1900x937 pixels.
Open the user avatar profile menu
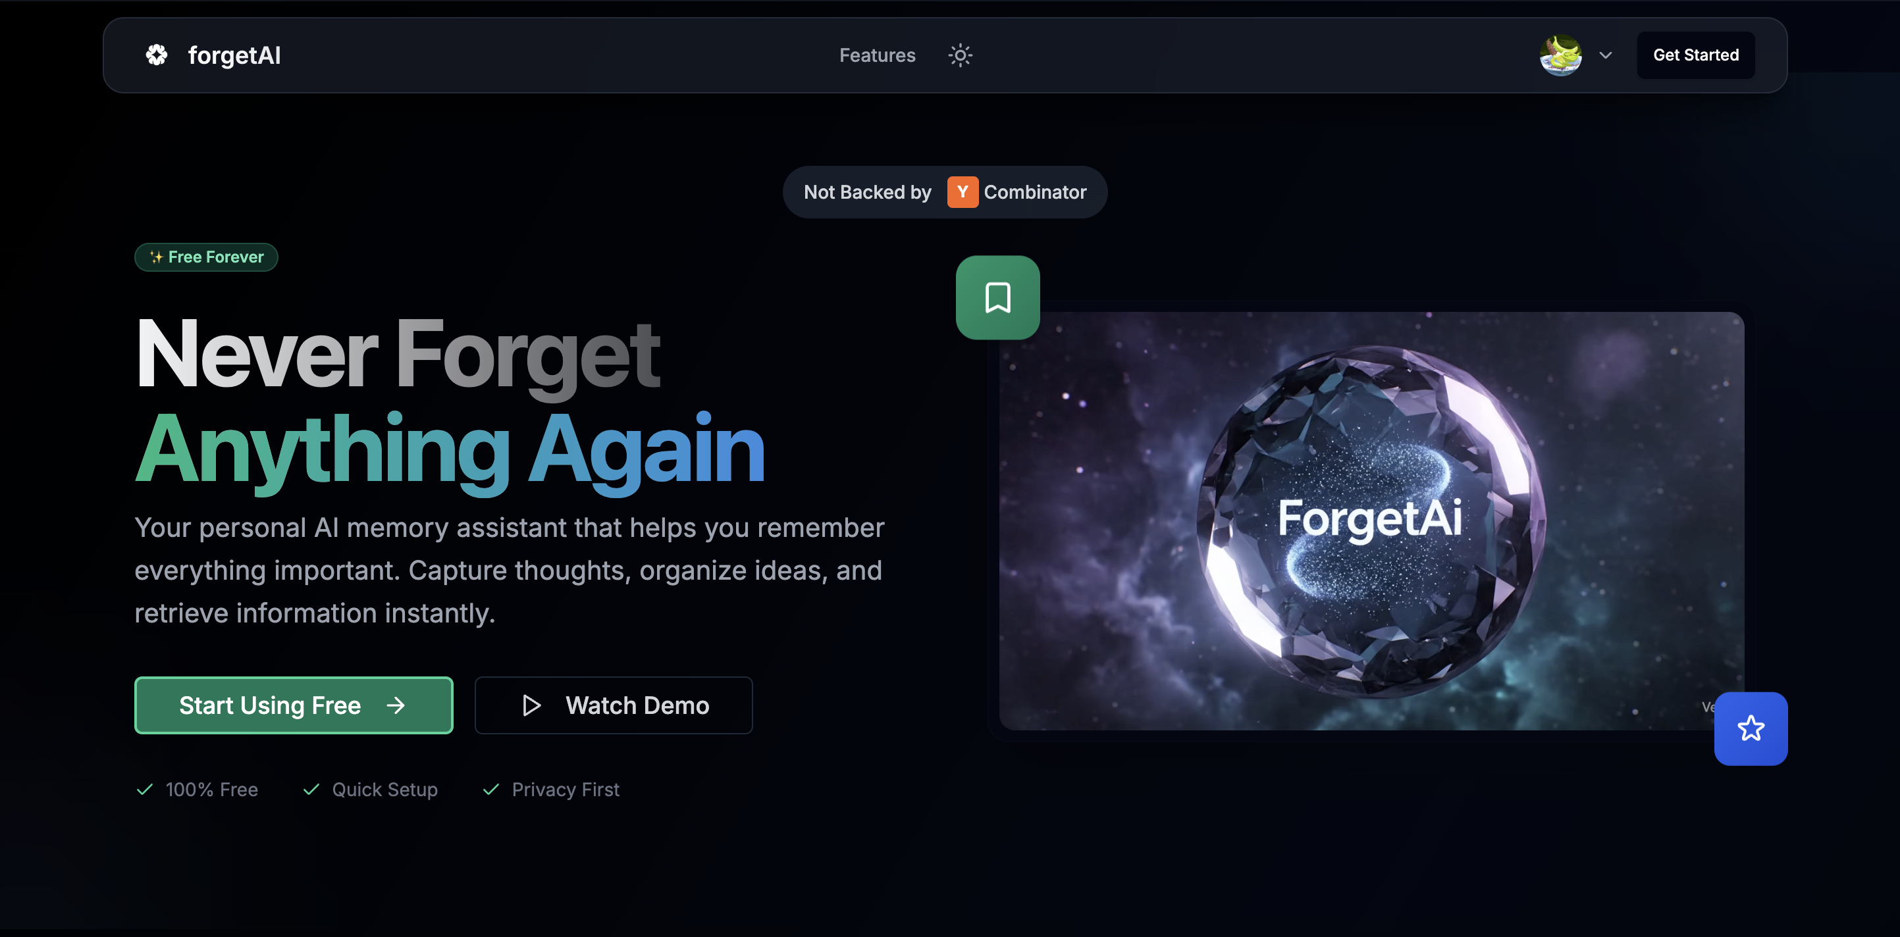(1560, 55)
